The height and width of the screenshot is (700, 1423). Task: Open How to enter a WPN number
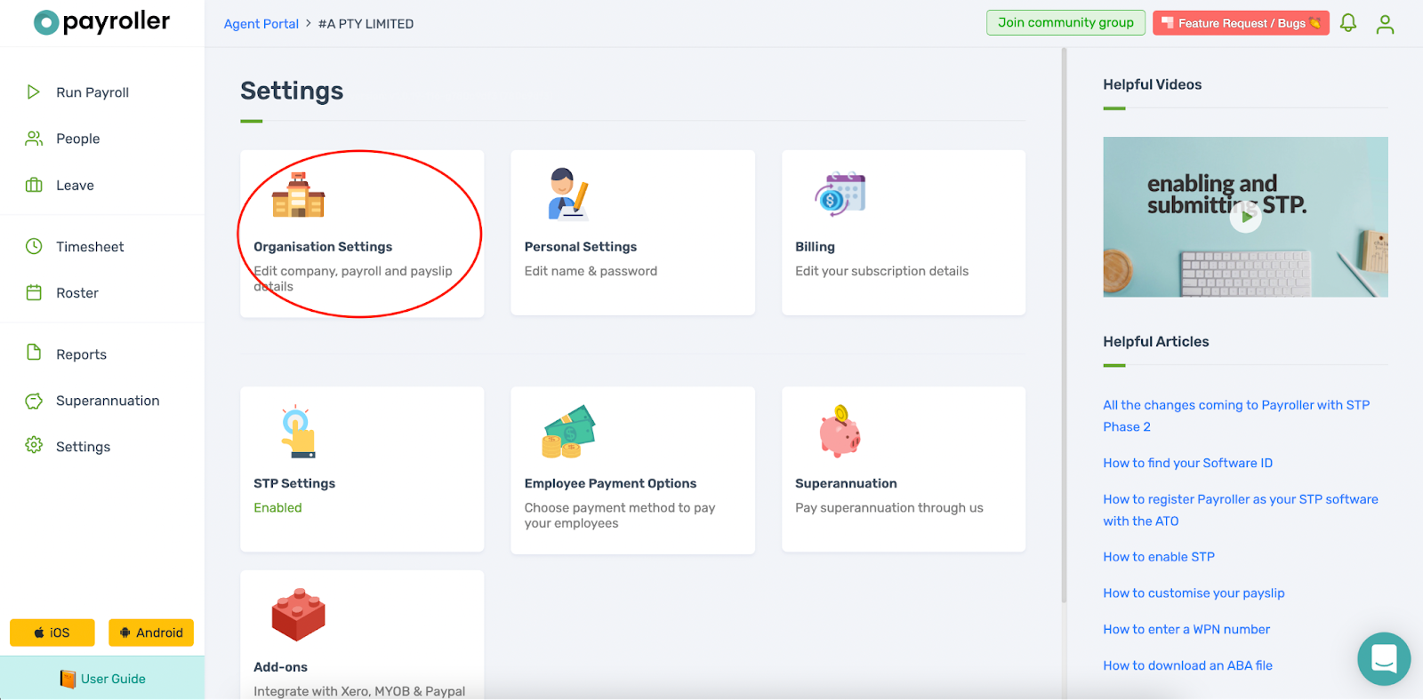click(x=1186, y=630)
